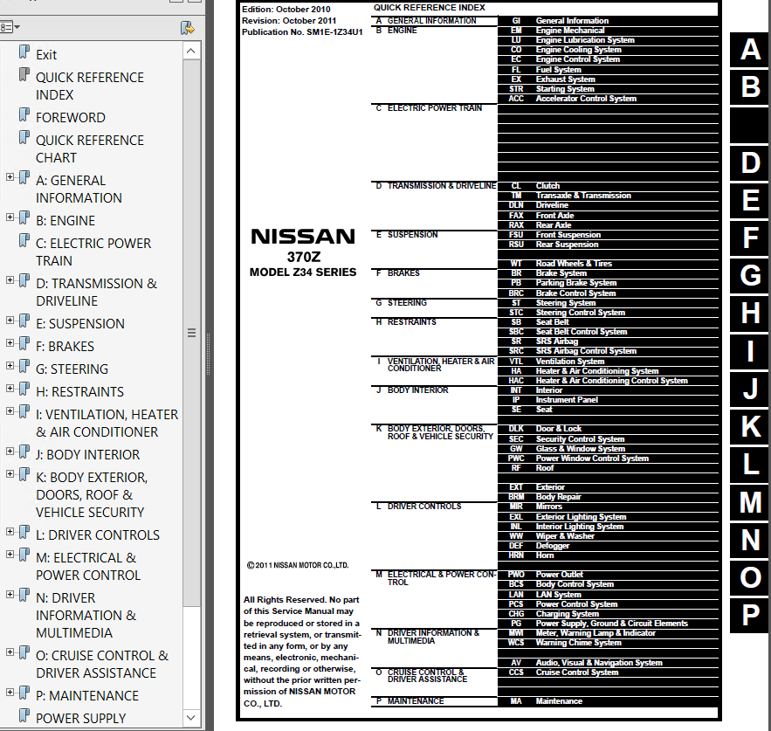This screenshot has width=771, height=731.
Task: Expand N: DRIVER INFORMATION & MULTIMEDIA bookmark
Action: click(10, 594)
